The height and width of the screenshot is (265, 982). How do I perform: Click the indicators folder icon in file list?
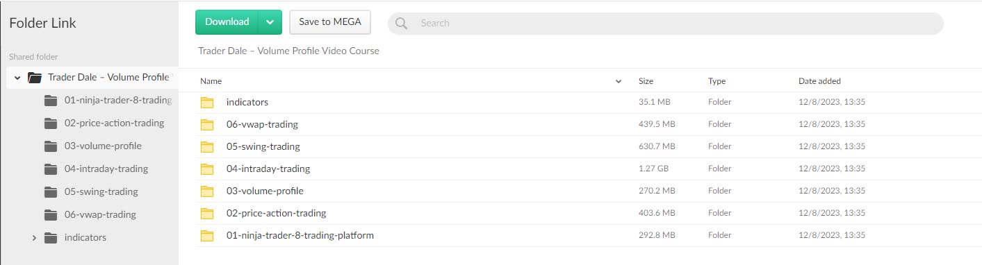click(x=207, y=103)
